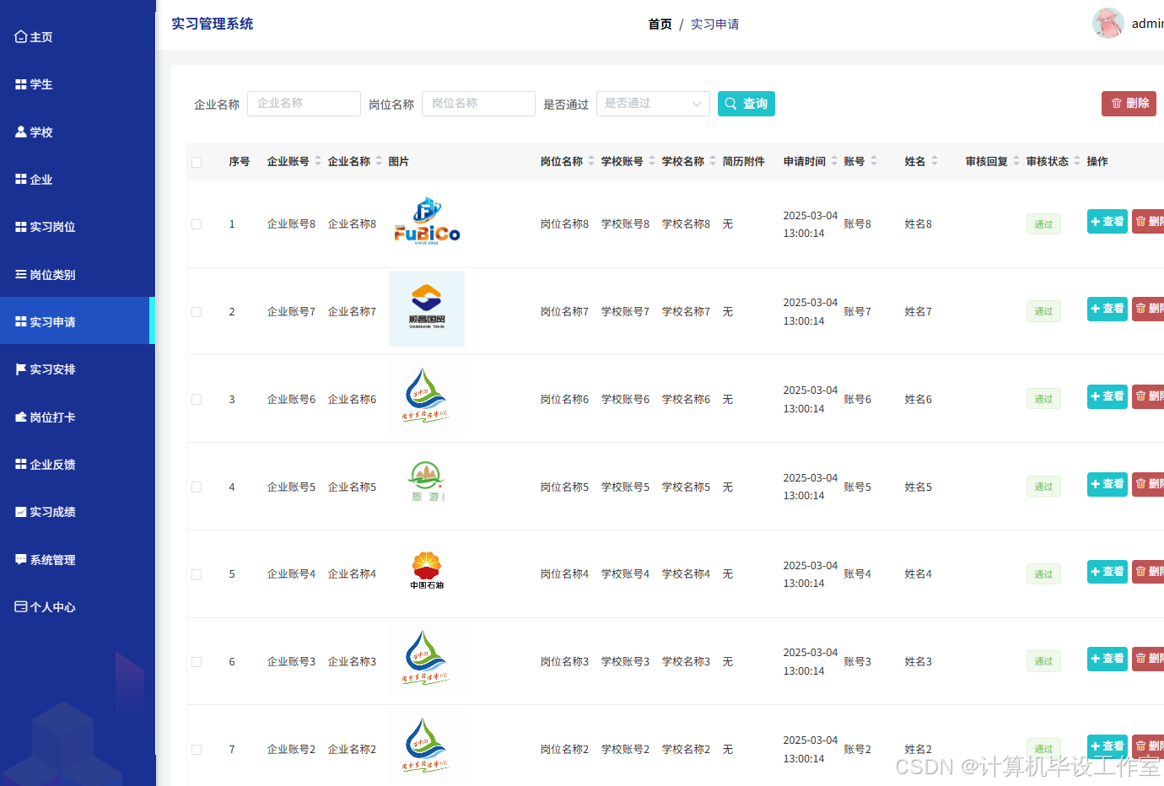This screenshot has height=786, width=1164.
Task: Click the 实习管理系统 title
Action: (213, 24)
